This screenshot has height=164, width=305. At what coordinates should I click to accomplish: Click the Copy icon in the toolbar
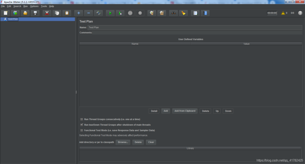click(x=57, y=13)
